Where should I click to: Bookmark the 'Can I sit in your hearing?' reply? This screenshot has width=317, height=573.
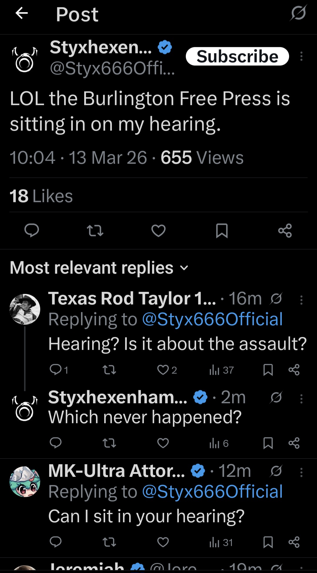[x=268, y=542]
